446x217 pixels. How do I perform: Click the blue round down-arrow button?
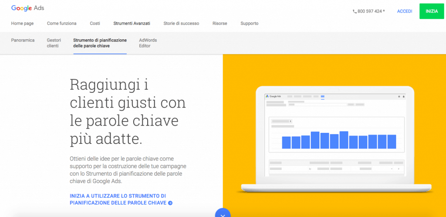click(x=223, y=213)
